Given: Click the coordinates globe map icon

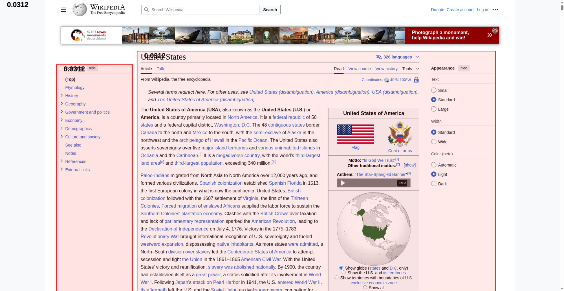Looking at the screenshot, I should (x=387, y=80).
